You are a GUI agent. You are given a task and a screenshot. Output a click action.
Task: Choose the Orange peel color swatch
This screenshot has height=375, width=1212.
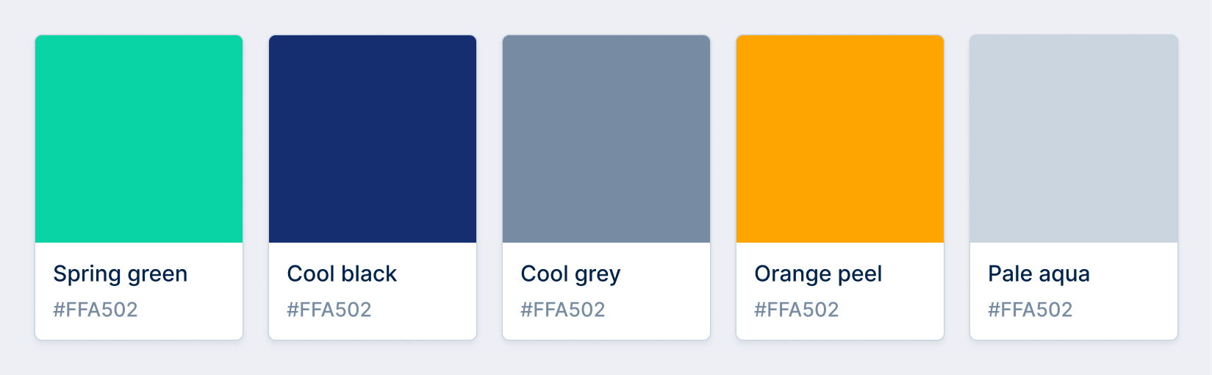[840, 139]
